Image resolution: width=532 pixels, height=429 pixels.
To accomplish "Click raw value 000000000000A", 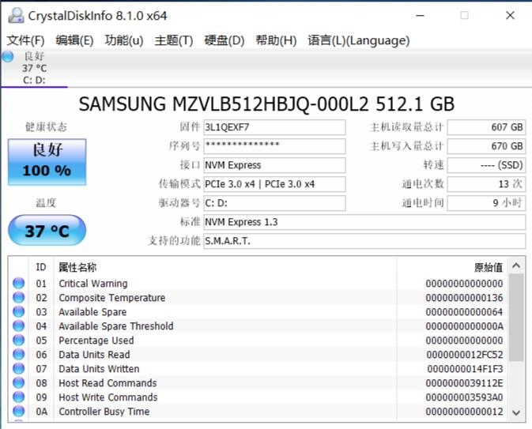I will [x=465, y=326].
